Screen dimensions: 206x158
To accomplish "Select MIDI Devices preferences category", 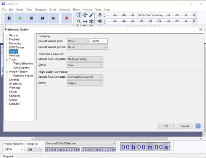I will [16, 47].
